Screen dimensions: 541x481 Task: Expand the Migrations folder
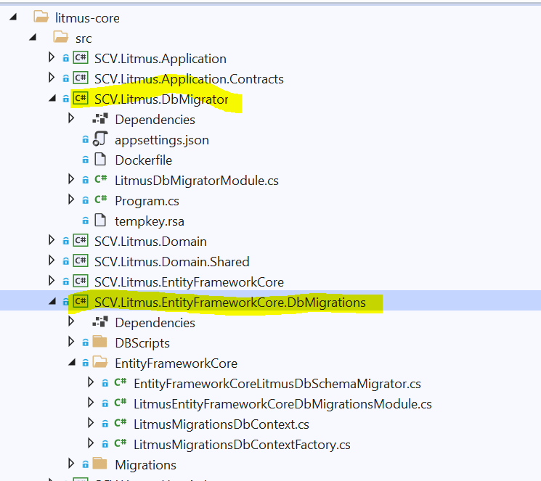(x=71, y=464)
